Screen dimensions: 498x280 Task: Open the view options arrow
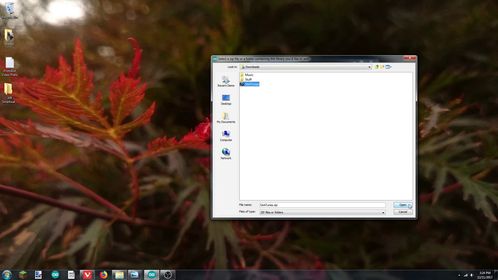pos(391,67)
